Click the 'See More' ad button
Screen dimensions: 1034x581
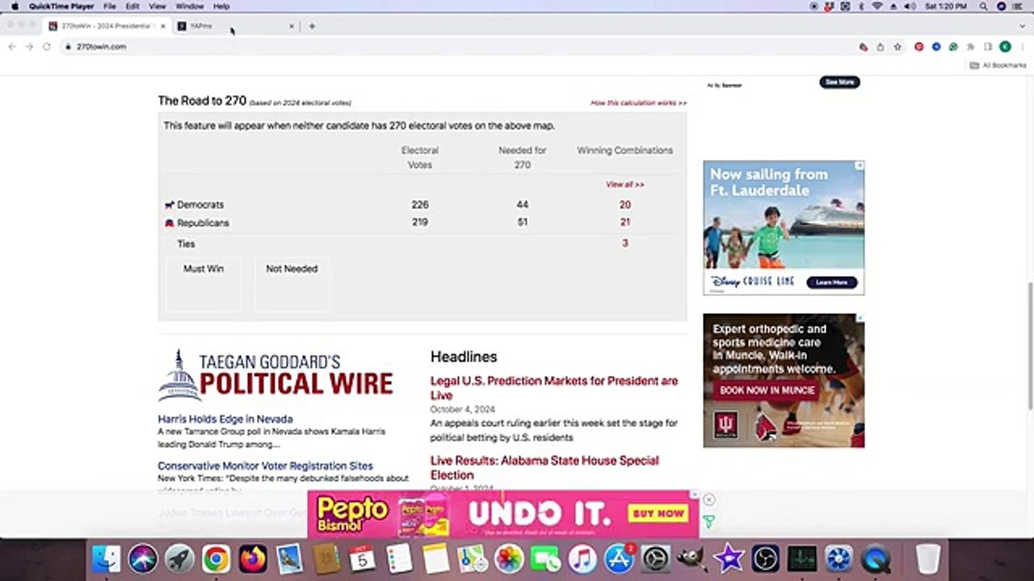click(839, 82)
